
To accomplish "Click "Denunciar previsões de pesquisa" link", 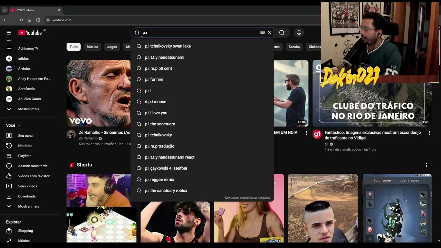I will click(x=247, y=198).
